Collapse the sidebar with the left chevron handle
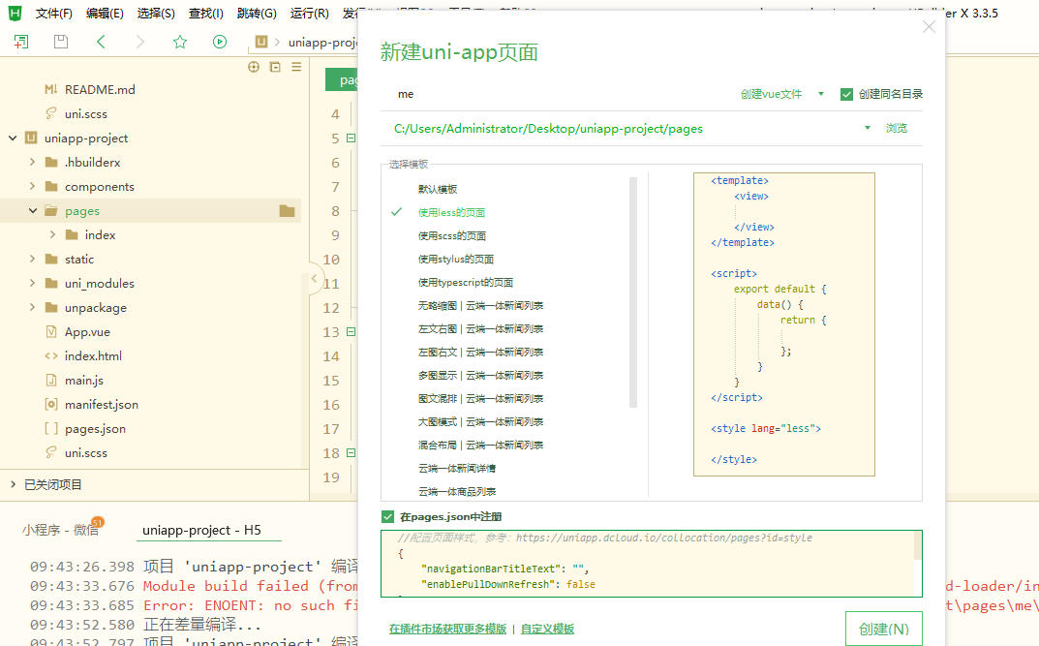1039x646 pixels. coord(314,278)
